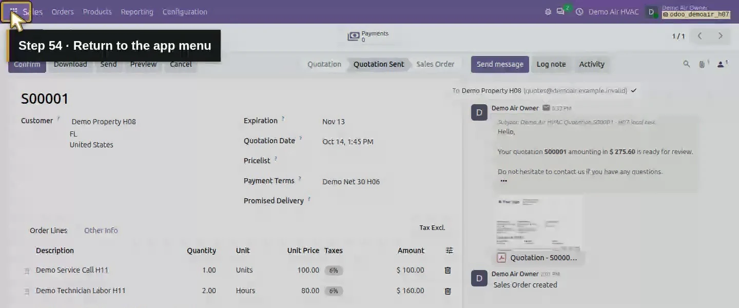This screenshot has height=308, width=739.
Task: Open Payment Terms Demo Net 30 H06
Action: (351, 182)
